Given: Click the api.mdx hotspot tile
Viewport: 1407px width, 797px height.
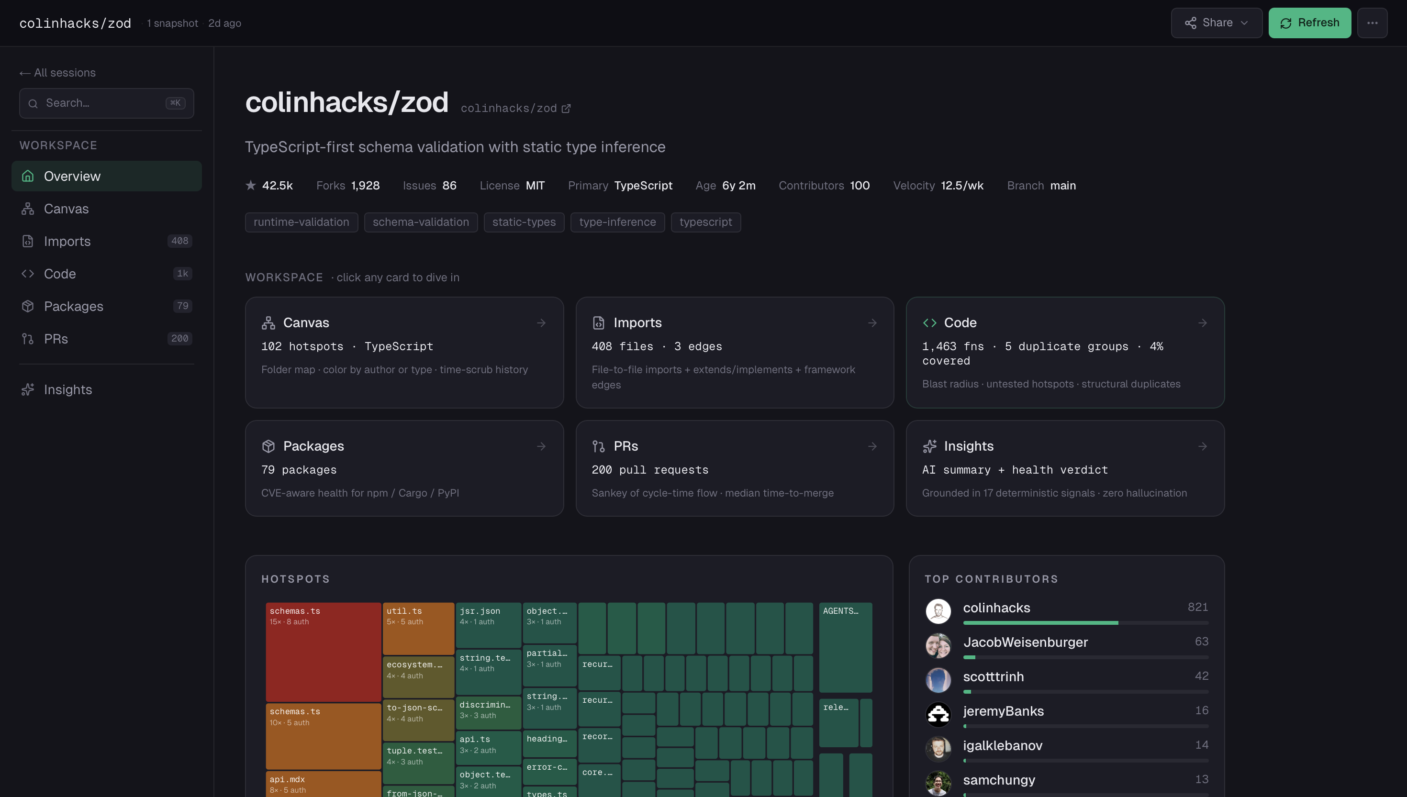Looking at the screenshot, I should 323,785.
